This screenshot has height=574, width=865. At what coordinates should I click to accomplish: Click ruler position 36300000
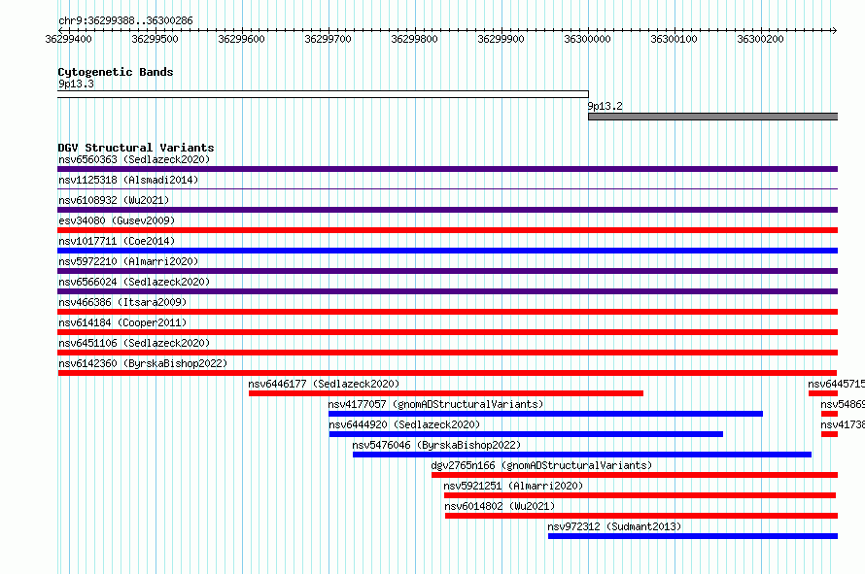[x=587, y=39]
